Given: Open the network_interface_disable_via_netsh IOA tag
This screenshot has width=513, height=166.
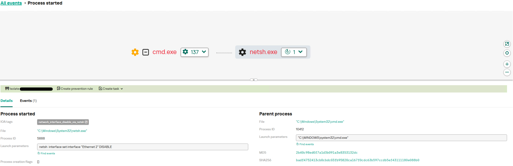Looking at the screenshot, I should point(63,122).
